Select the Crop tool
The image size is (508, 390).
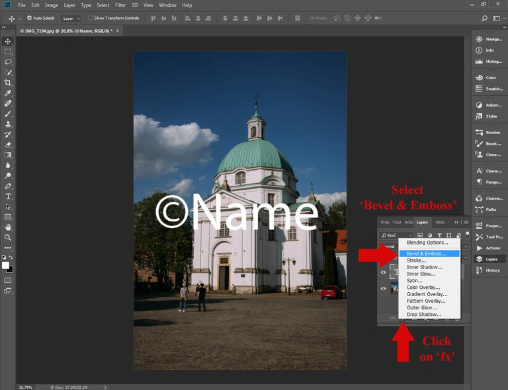8,83
